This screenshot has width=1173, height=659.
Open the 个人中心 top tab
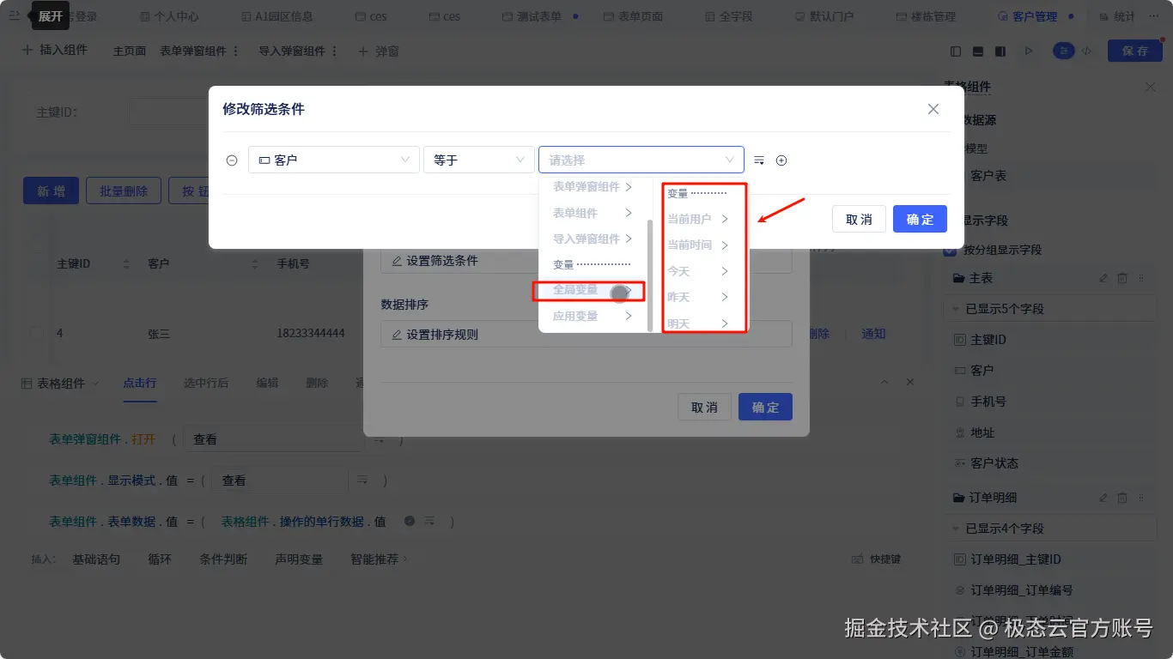[169, 16]
